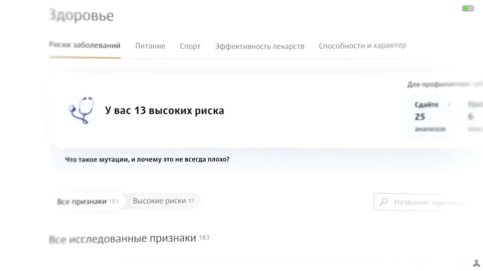Click the green K logo icon
Viewport: 483px width, 271px height.
[x=465, y=8]
